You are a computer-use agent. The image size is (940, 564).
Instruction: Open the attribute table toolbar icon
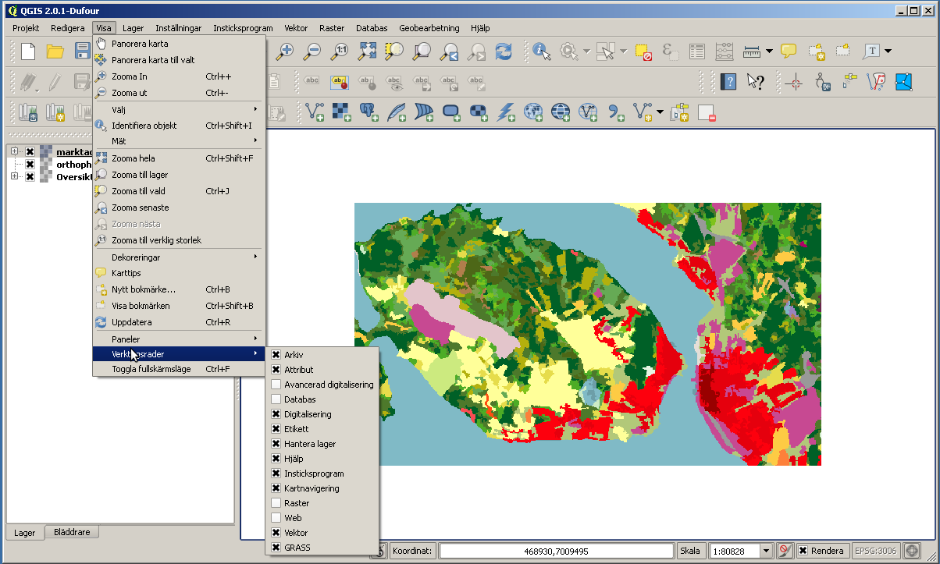pyautogui.click(x=697, y=51)
